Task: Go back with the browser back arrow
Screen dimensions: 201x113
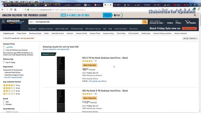Action: [3, 10]
